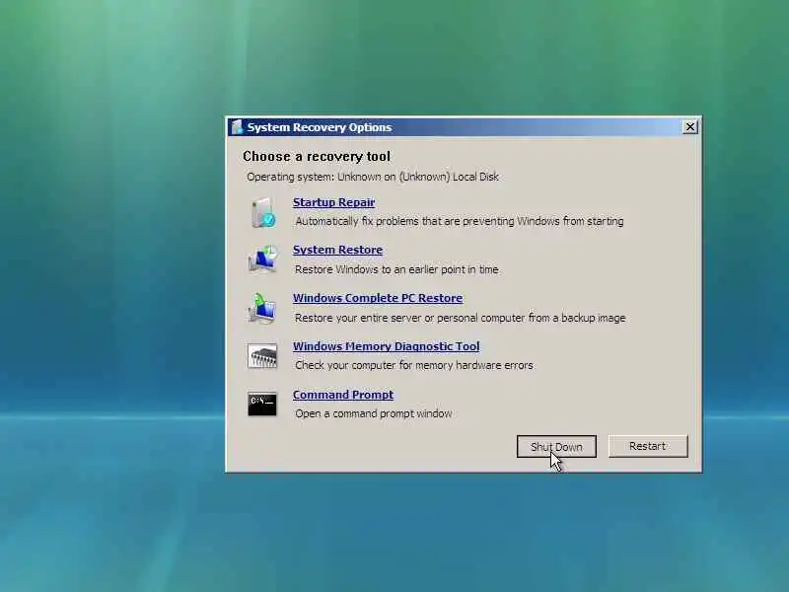
Task: Click 'Choose a recovery tool' heading
Action: coord(317,157)
